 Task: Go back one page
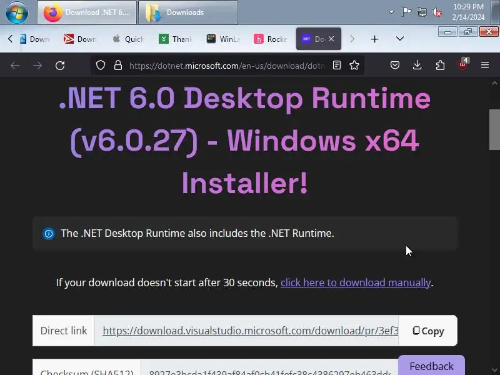(15, 66)
